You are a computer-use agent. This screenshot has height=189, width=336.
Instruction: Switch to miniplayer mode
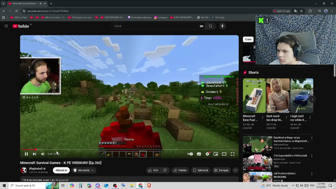tap(216, 154)
